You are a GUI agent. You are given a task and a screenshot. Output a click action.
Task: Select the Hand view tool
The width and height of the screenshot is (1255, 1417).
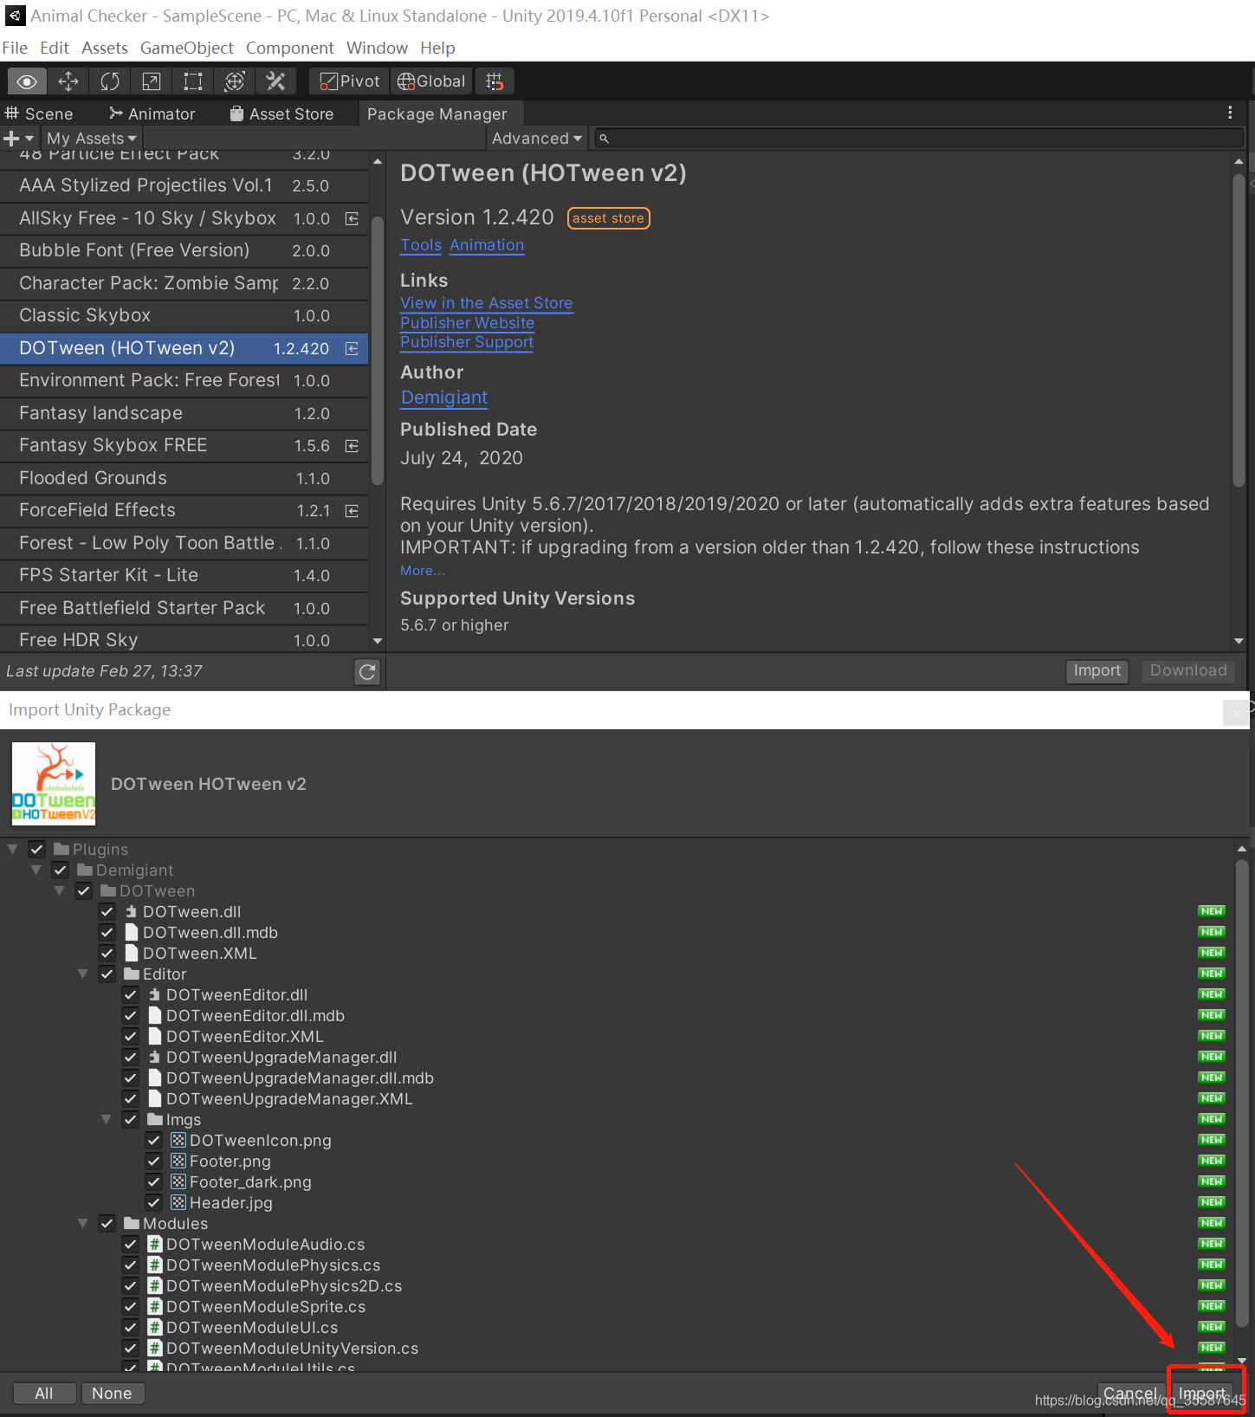(27, 81)
